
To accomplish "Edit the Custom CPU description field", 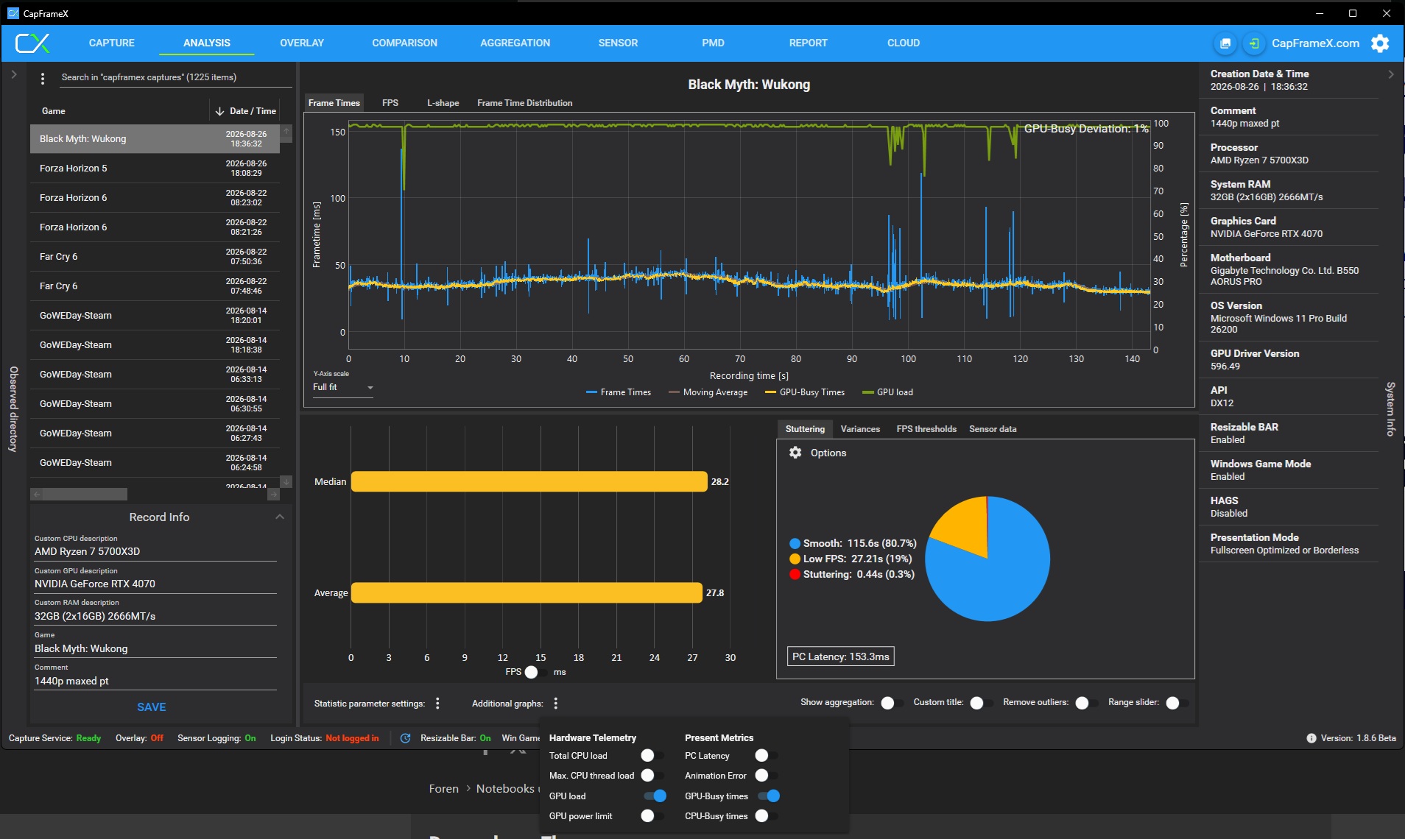I will click(x=155, y=552).
